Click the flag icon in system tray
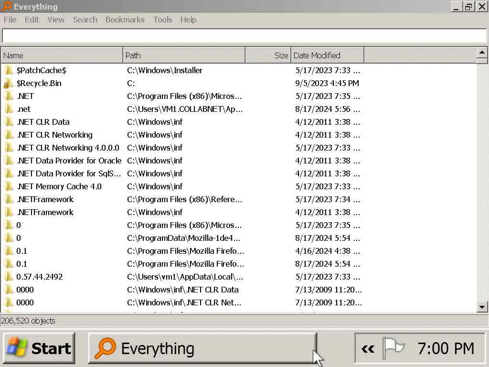This screenshot has width=489, height=367. [x=393, y=348]
